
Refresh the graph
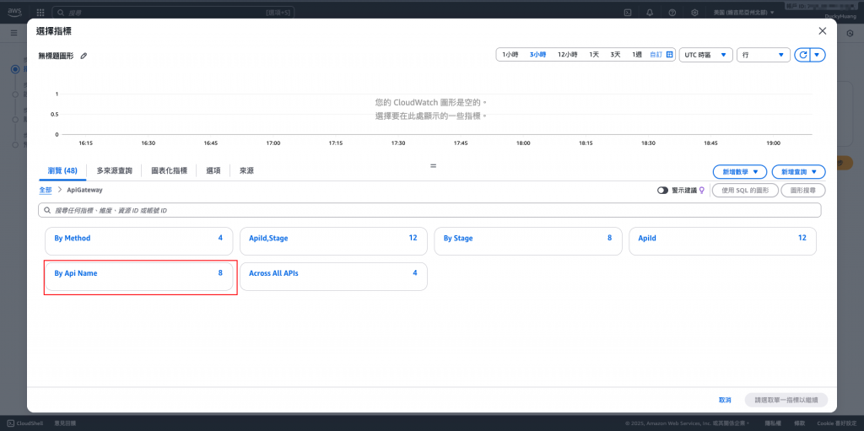(803, 55)
